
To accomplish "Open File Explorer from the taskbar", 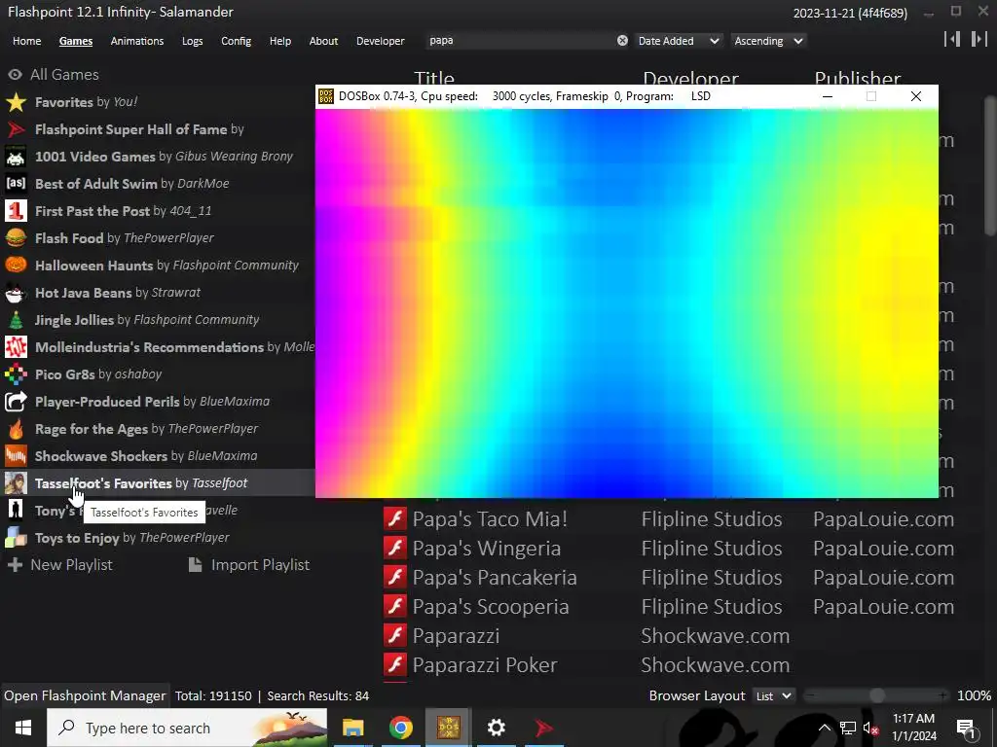I will click(x=352, y=728).
